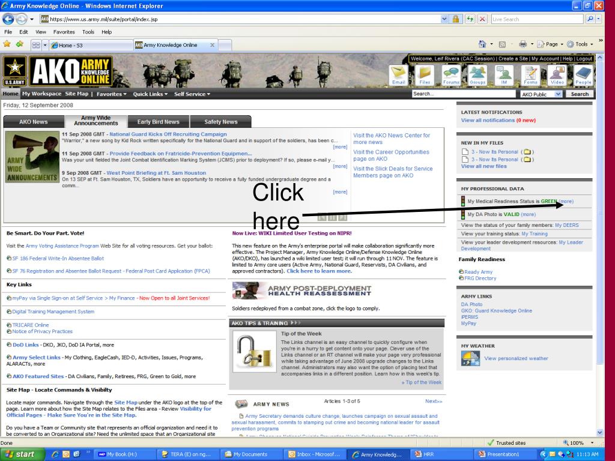Open the tab list dropdown arrow
This screenshot has height=461, width=615.
pyautogui.click(x=45, y=45)
